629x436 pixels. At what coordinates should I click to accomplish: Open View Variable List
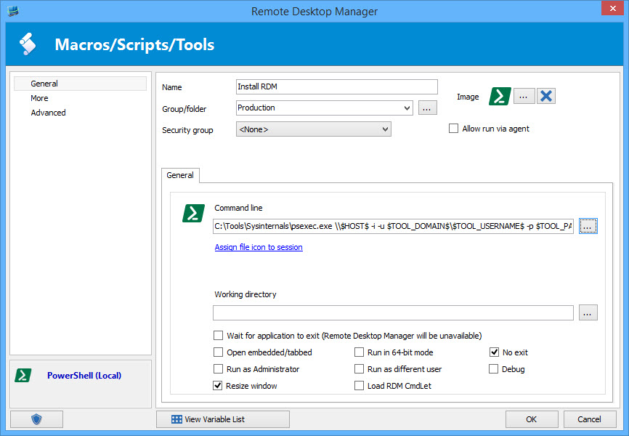click(222, 419)
